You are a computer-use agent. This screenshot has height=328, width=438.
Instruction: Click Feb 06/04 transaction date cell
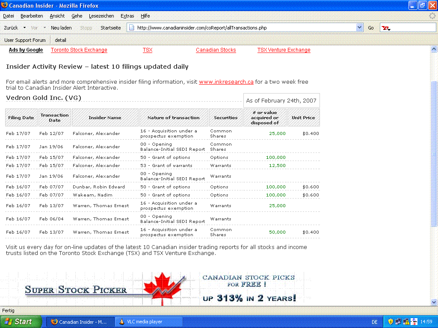pyautogui.click(x=51, y=219)
